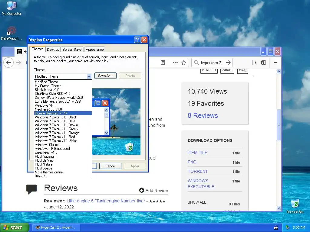Select HyperCam 2 taskbar button
This screenshot has height=232, width=310.
56,227
